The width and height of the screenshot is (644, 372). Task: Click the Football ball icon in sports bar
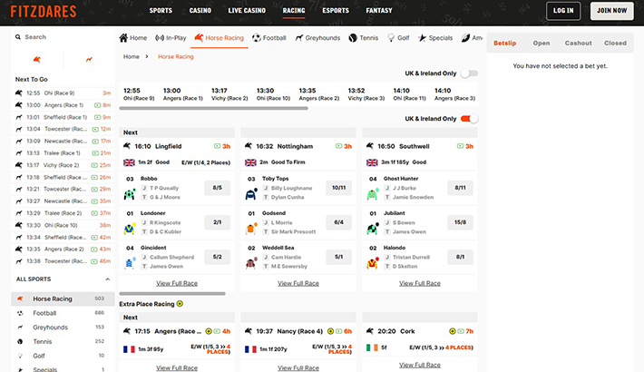[257, 38]
